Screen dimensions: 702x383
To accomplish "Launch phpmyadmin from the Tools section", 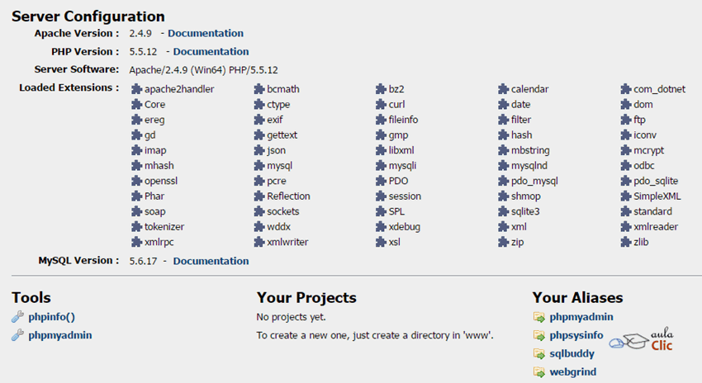I will click(60, 335).
